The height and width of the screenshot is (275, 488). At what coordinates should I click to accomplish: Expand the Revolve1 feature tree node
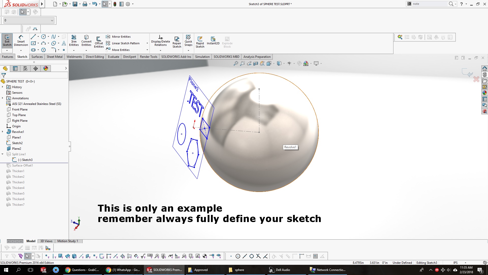[x=3, y=132]
